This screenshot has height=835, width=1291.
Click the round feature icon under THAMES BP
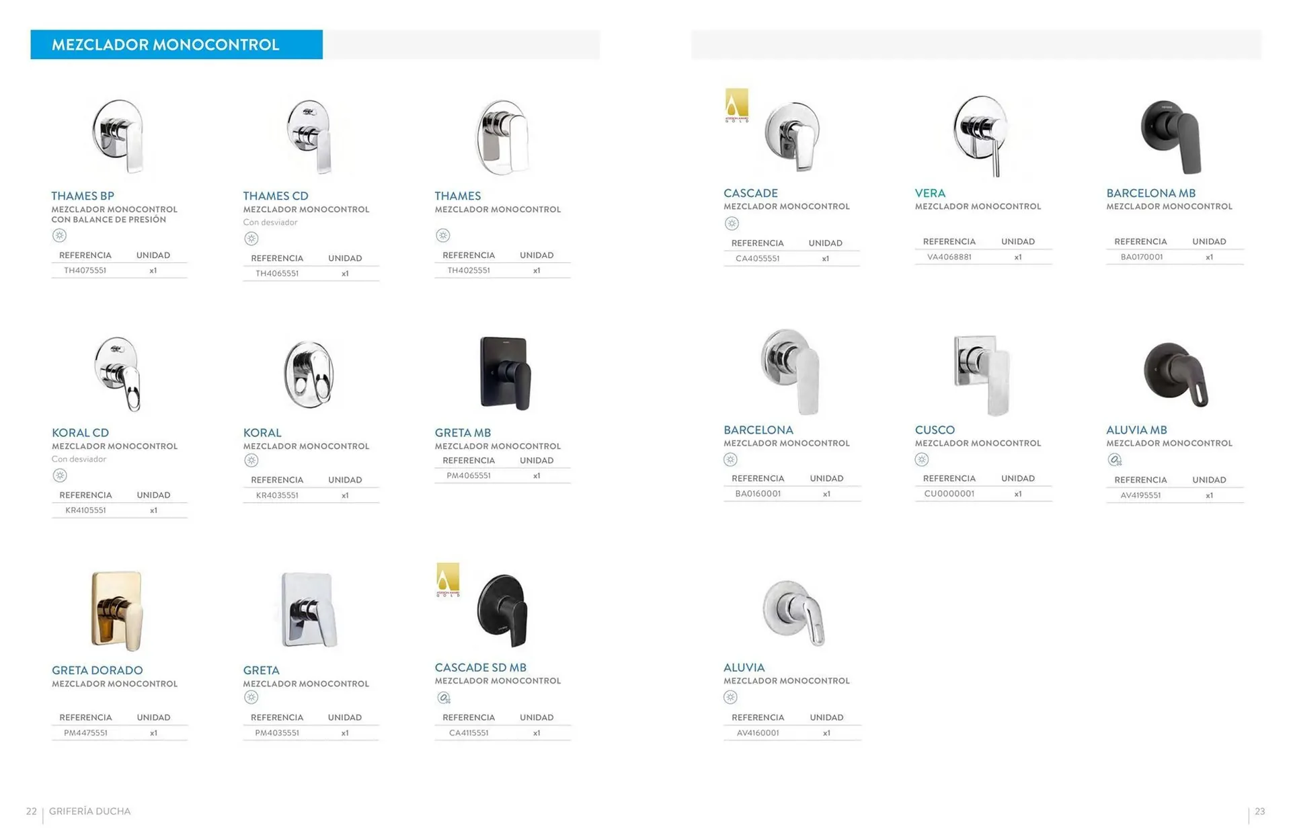click(x=60, y=235)
